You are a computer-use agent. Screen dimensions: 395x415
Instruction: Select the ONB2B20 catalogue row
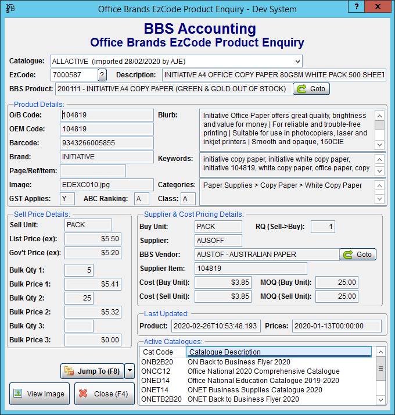[x=257, y=362]
